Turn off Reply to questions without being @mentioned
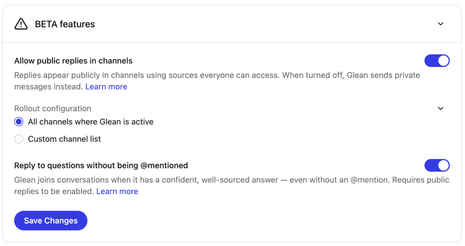465x246 pixels. (437, 165)
